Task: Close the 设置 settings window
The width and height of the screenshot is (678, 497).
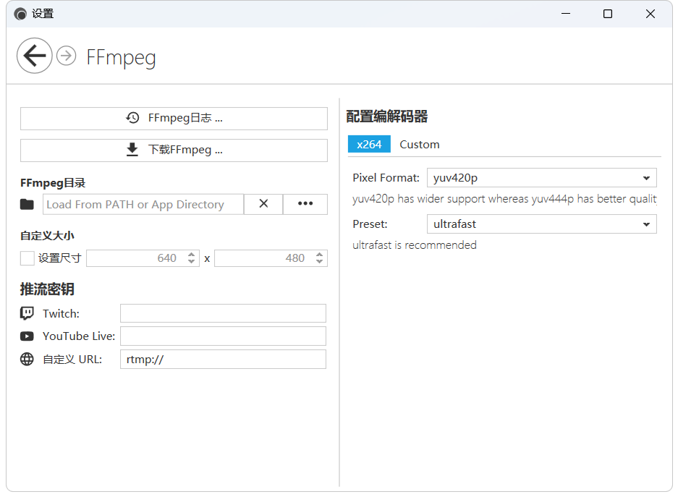Action: [x=651, y=14]
